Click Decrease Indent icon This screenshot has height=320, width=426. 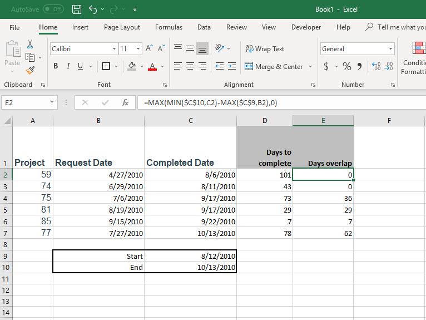pos(220,66)
